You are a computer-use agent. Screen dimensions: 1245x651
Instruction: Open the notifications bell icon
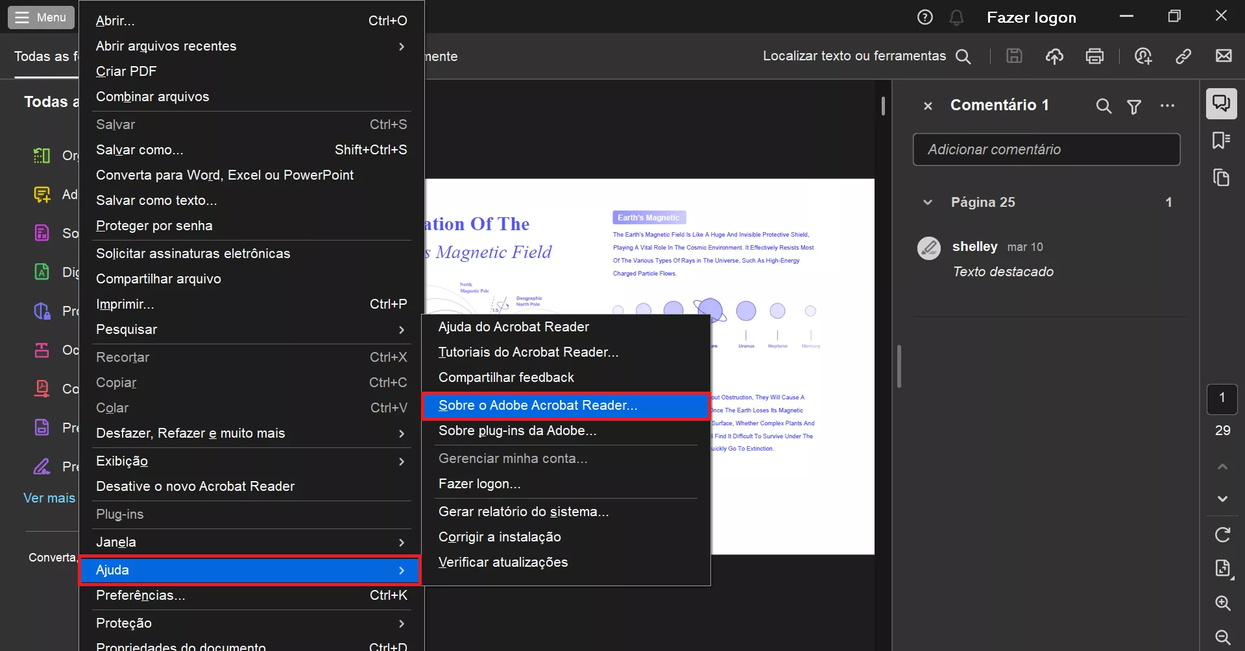click(x=956, y=18)
